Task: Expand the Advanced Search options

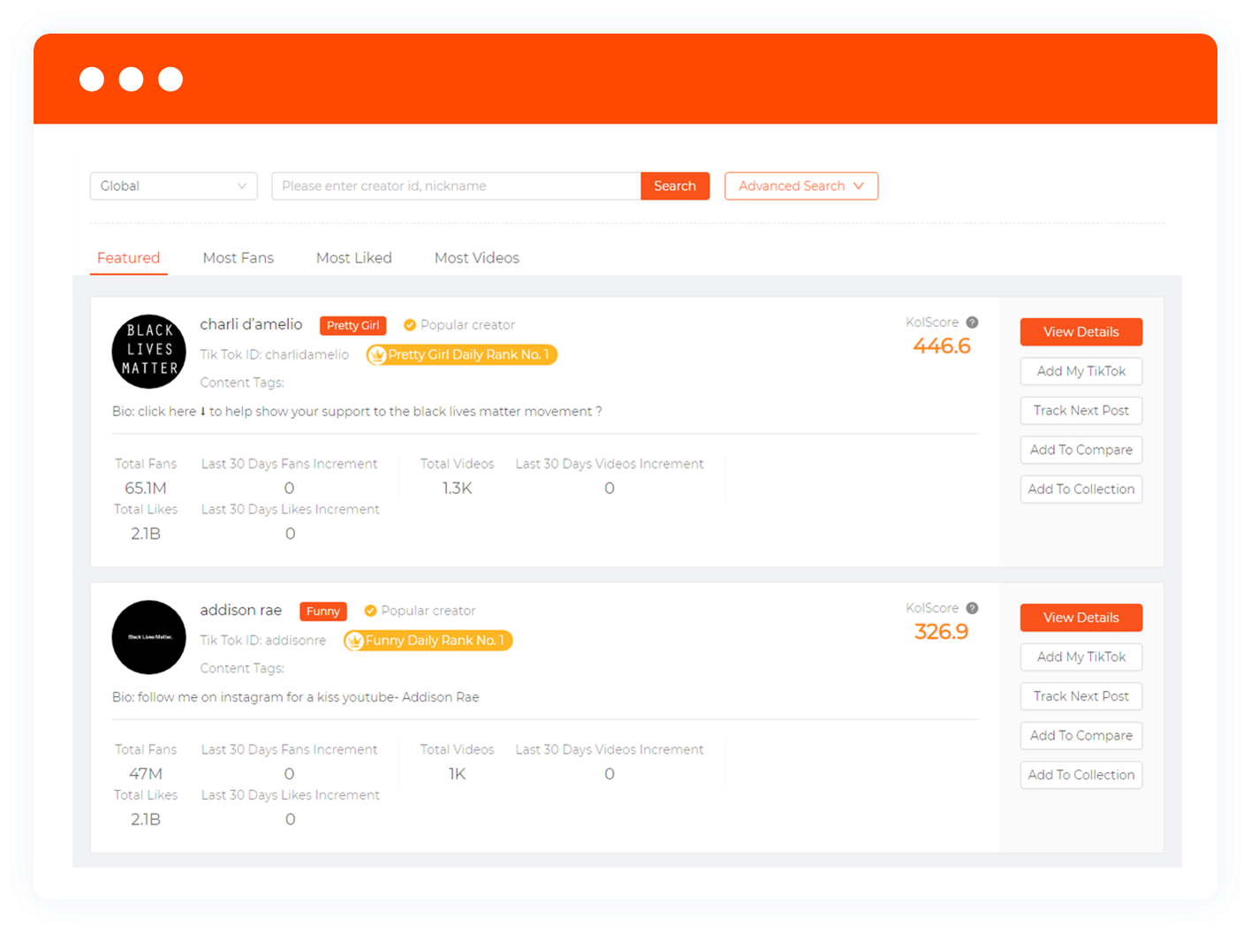Action: click(x=801, y=186)
